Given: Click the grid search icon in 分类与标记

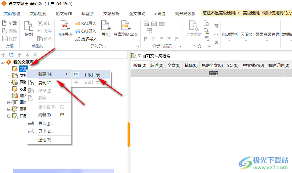Looking at the screenshot, I should click(149, 31).
